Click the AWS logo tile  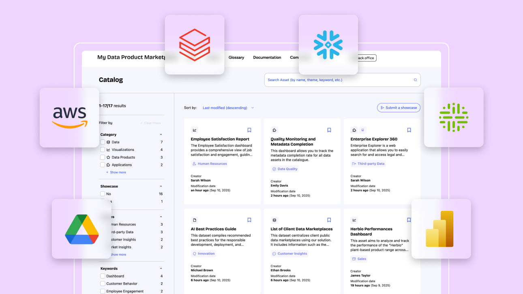69,118
